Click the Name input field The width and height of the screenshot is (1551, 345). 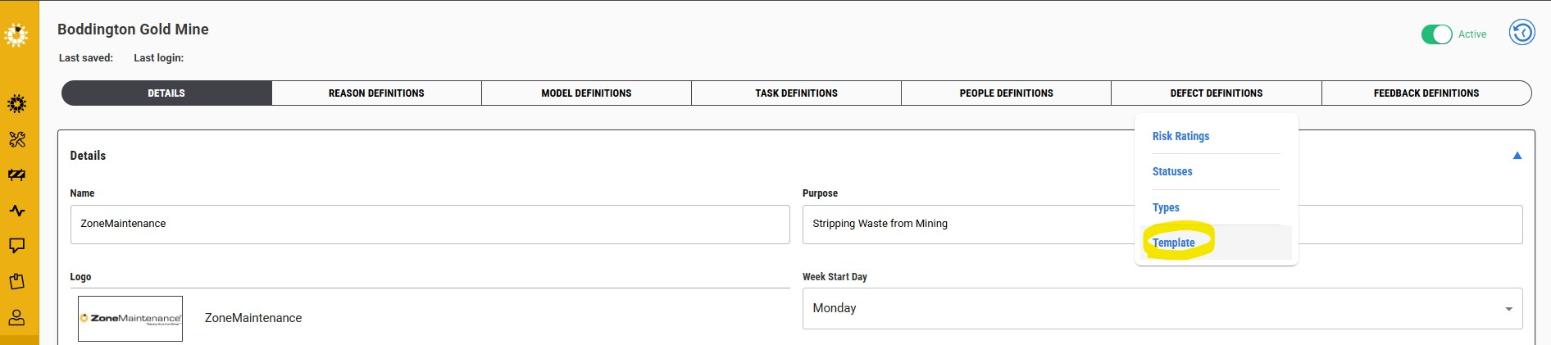click(430, 224)
